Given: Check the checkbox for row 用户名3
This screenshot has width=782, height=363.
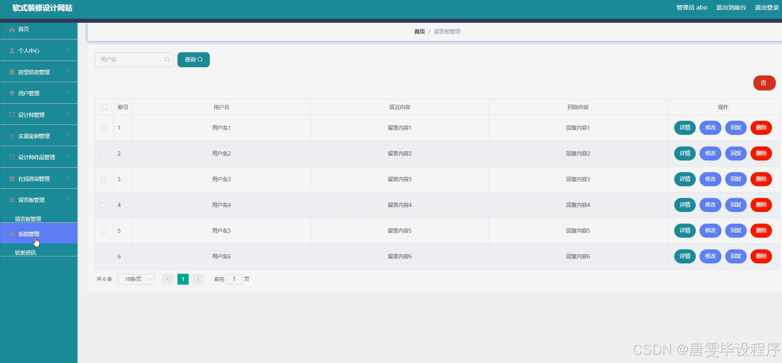Looking at the screenshot, I should click(x=104, y=179).
